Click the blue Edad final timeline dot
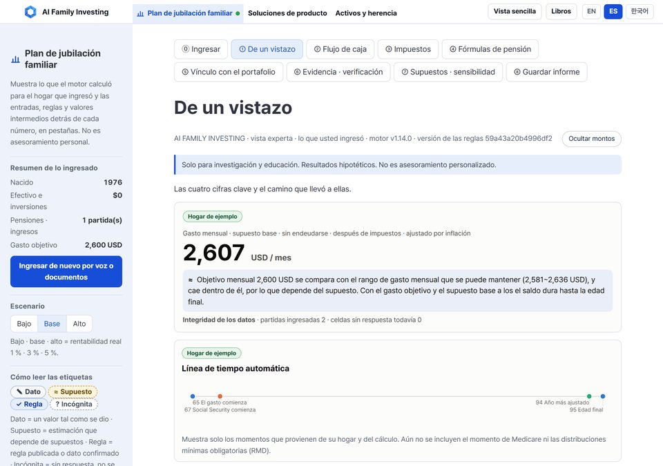The width and height of the screenshot is (663, 466). click(x=602, y=396)
